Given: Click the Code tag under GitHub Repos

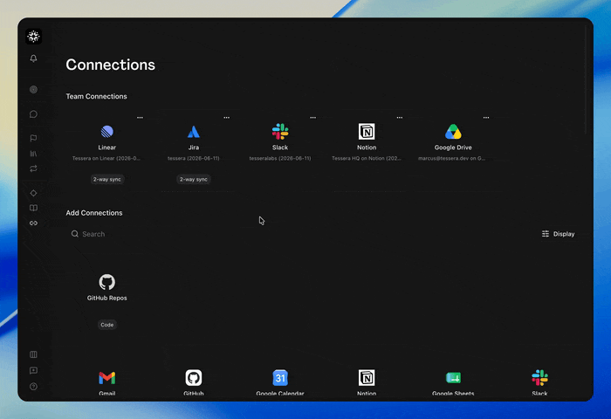Looking at the screenshot, I should tap(107, 325).
